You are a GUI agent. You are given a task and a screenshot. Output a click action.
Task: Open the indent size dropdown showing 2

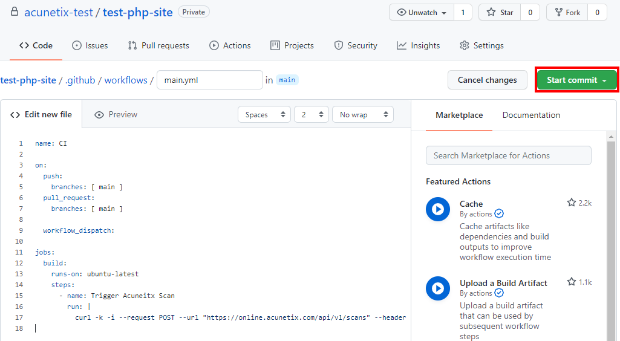(x=312, y=115)
